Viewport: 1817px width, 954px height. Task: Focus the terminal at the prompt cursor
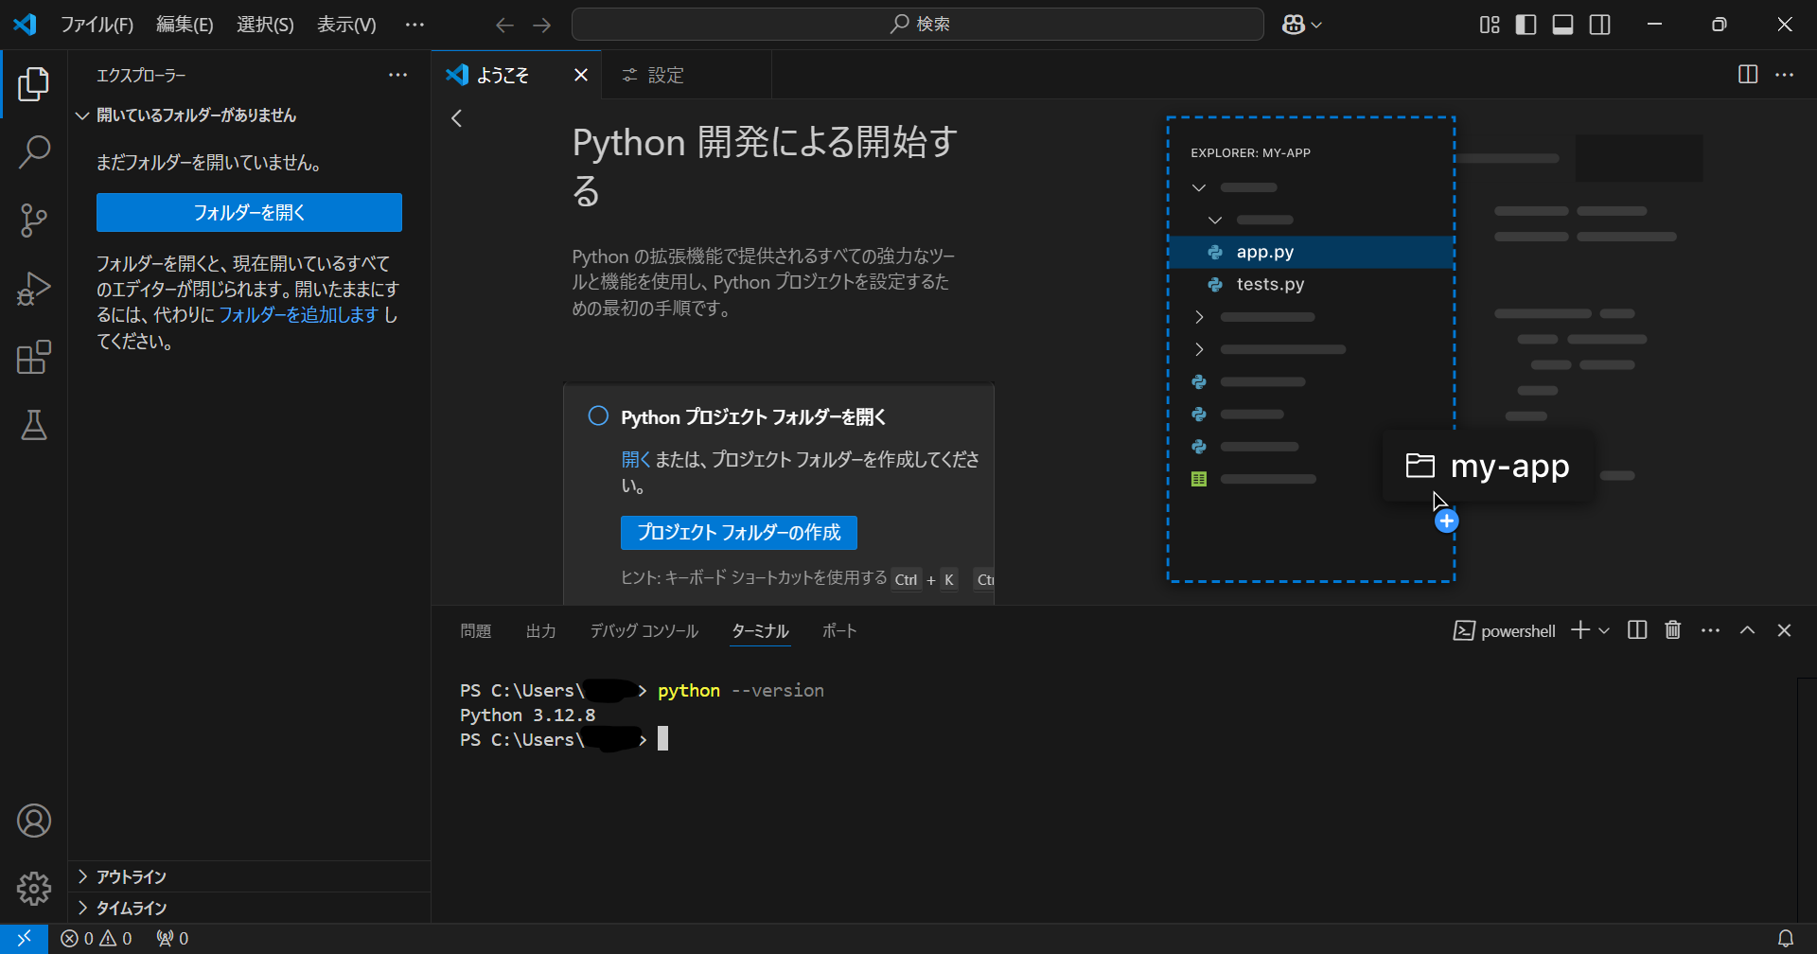point(662,739)
